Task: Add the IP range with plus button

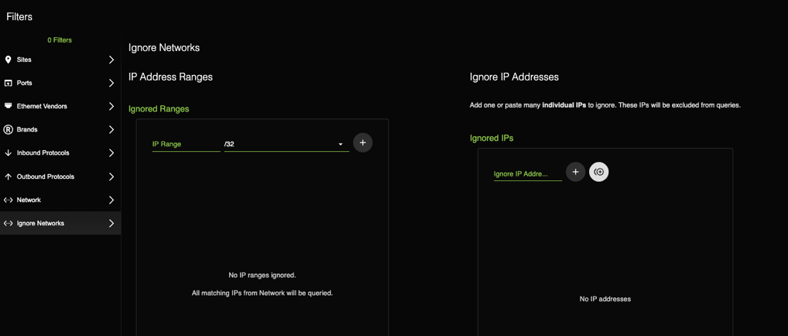Action: [363, 143]
